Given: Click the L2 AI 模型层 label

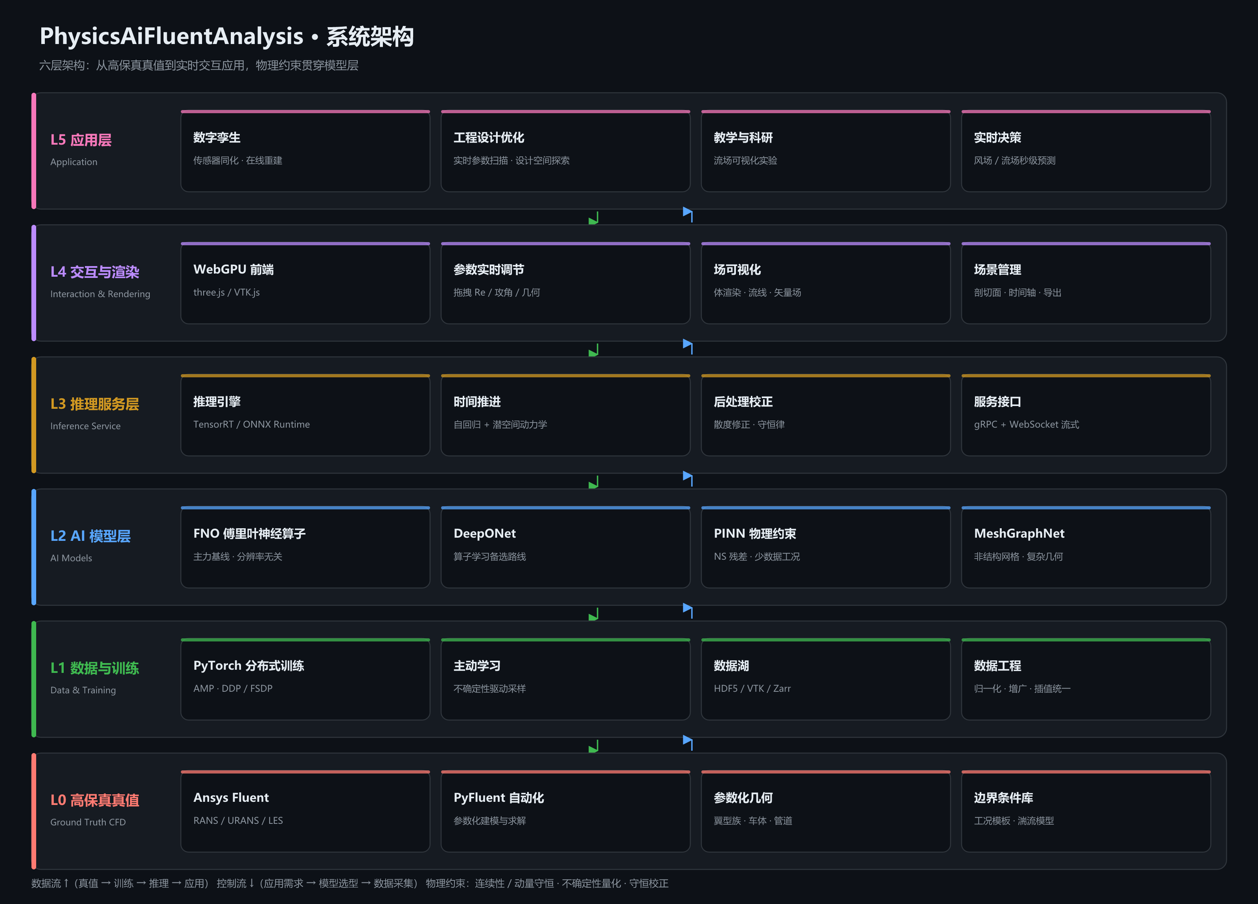Looking at the screenshot, I should [x=90, y=536].
